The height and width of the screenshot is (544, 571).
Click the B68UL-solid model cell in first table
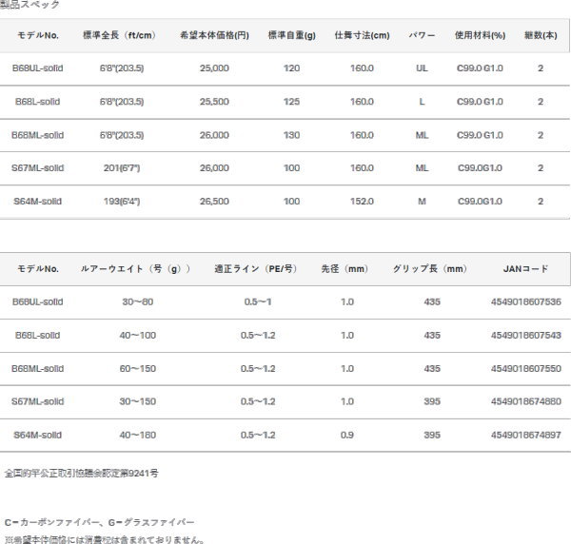[37, 68]
